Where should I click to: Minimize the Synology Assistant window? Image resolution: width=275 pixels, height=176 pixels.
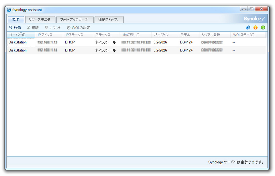click(x=244, y=9)
